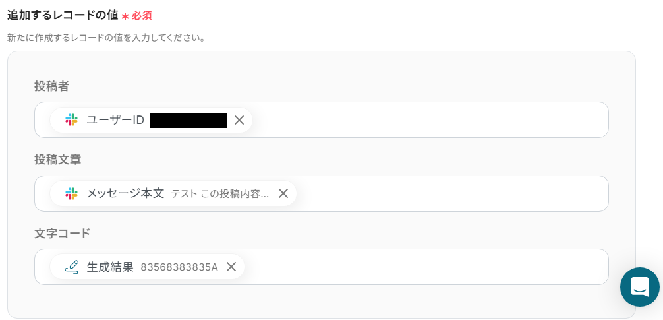Click the Slack icon beside ユーザーID
This screenshot has height=320, width=663.
(x=71, y=120)
